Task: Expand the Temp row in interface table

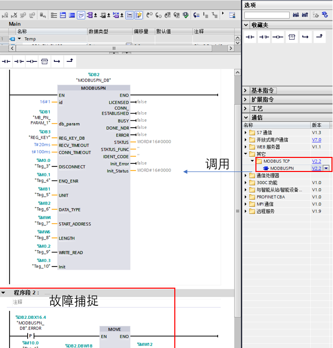Action: point(19,39)
